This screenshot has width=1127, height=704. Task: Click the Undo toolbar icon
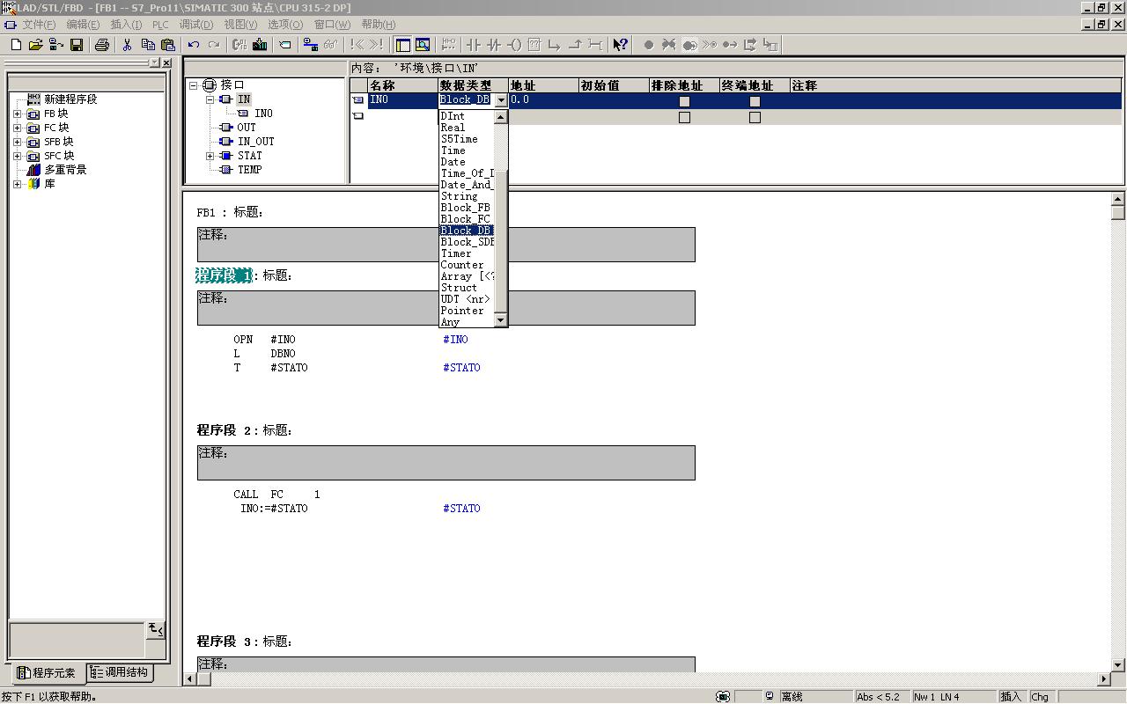pyautogui.click(x=194, y=45)
